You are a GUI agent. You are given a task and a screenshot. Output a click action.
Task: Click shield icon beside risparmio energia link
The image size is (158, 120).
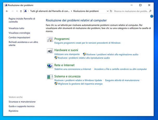pyautogui.click(x=56, y=84)
